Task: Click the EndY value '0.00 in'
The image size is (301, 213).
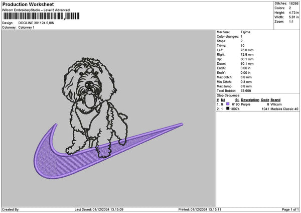Action: coord(245,73)
